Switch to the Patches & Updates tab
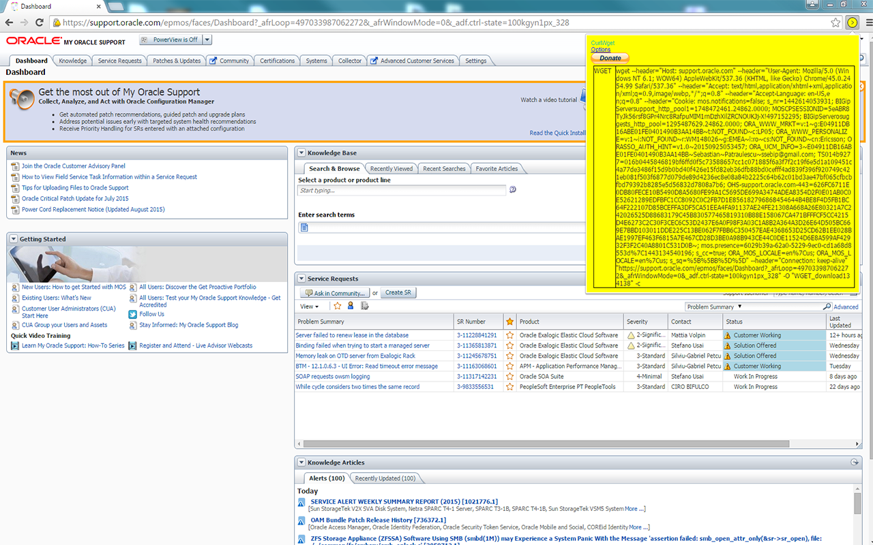This screenshot has width=873, height=545. coord(177,61)
